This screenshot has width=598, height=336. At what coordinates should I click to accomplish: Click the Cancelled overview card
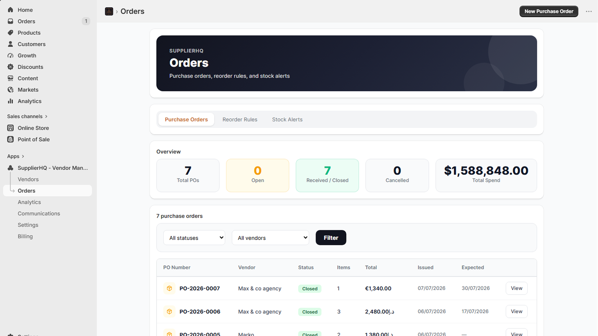click(397, 175)
